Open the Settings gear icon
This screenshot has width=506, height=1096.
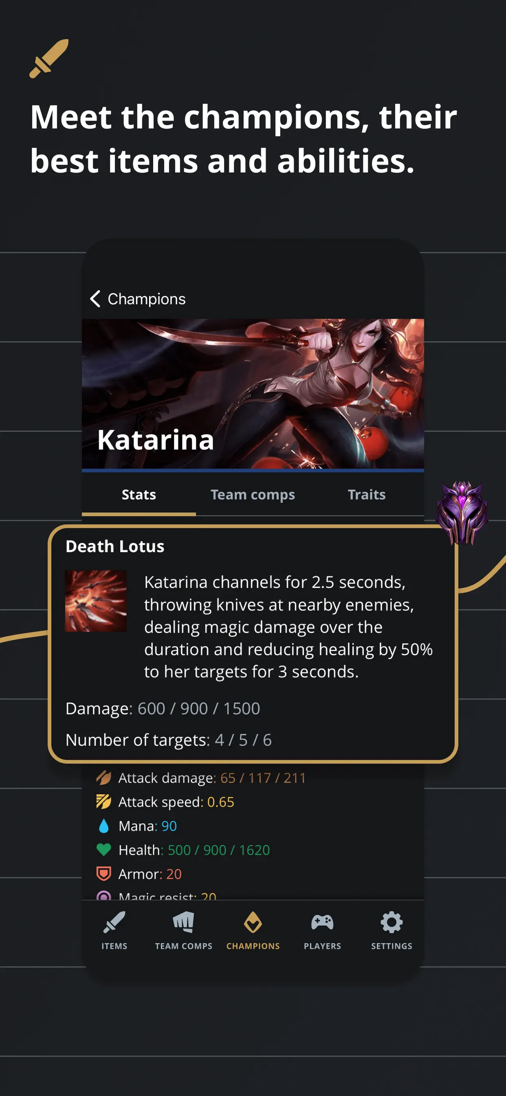392,922
